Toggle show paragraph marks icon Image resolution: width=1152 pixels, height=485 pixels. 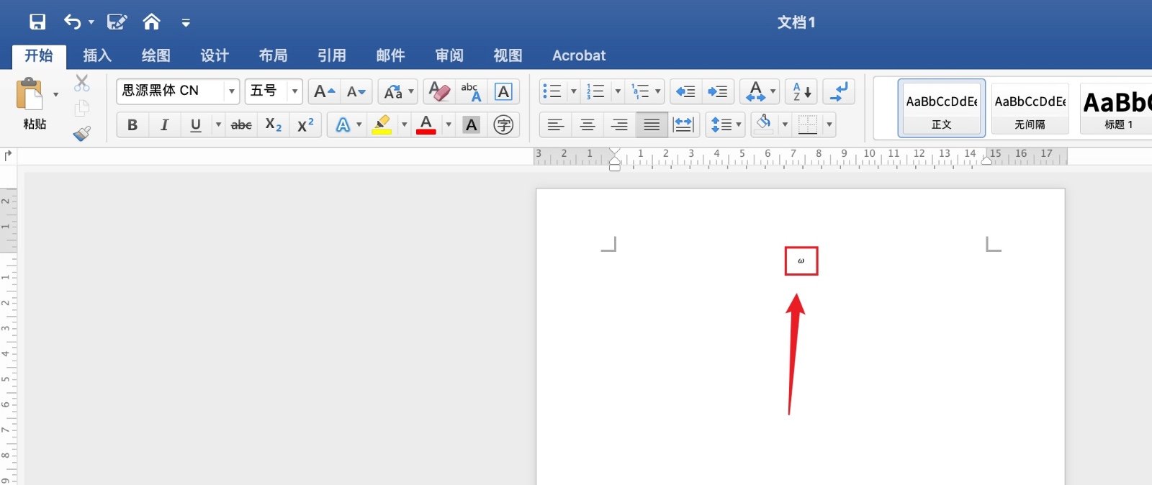[x=839, y=91]
